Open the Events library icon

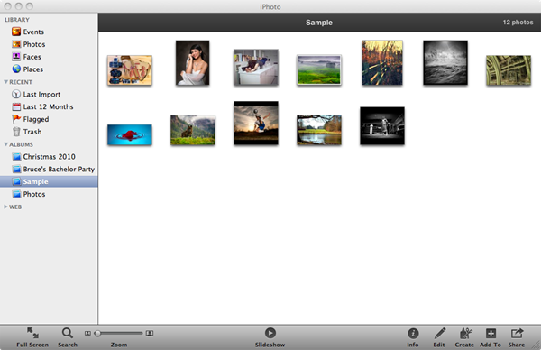click(16, 32)
